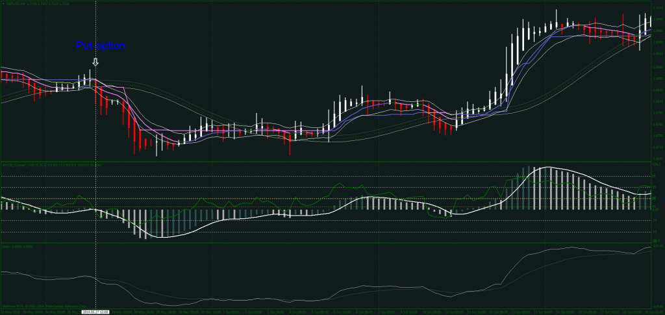Click the highlighted 2014.05.27 12:00 date box

(x=95, y=312)
